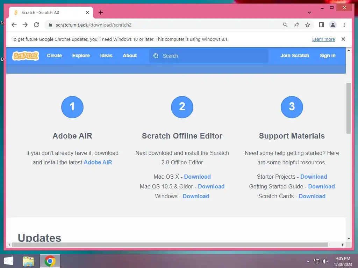Click Chrome's forward arrow button

click(x=25, y=25)
